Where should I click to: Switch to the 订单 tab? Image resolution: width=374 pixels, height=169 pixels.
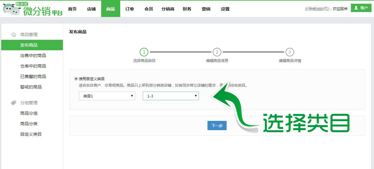(129, 9)
